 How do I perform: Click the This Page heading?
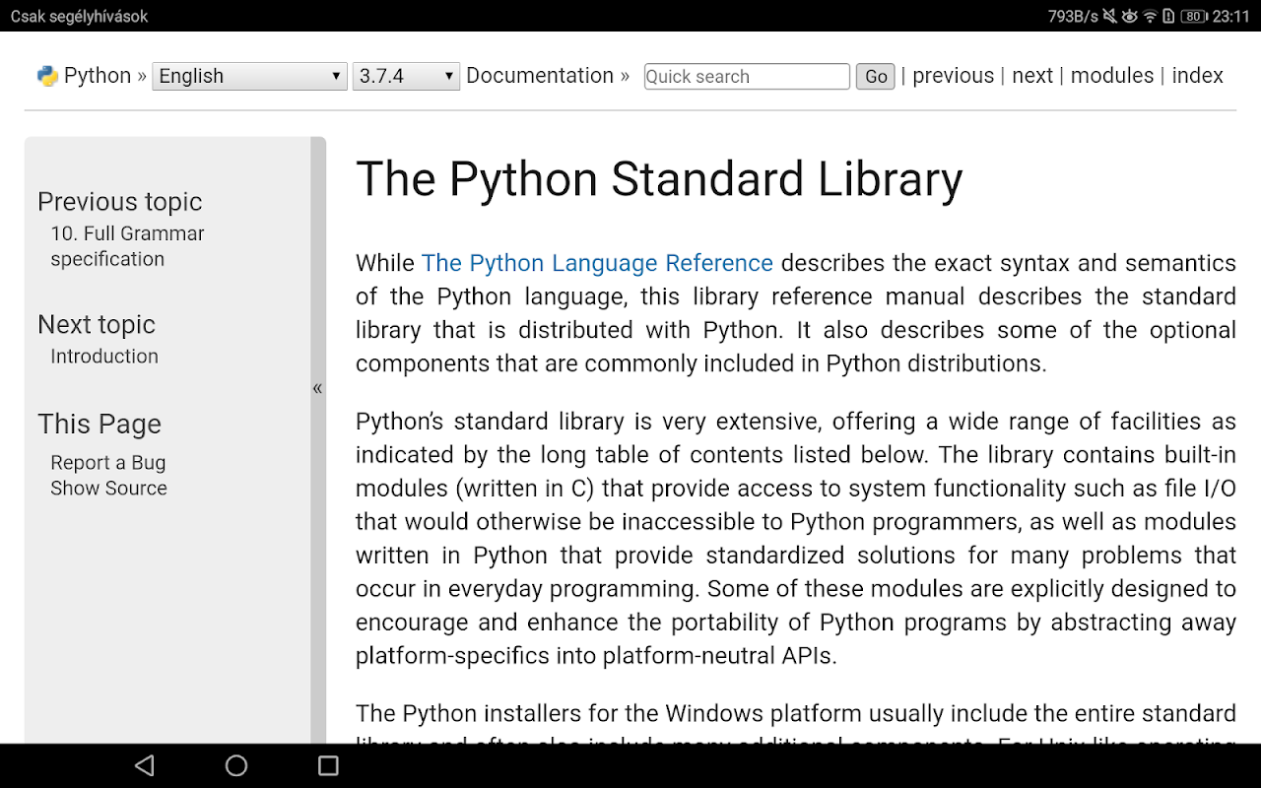(100, 425)
